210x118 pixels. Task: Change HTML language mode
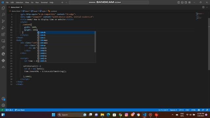[193, 110]
